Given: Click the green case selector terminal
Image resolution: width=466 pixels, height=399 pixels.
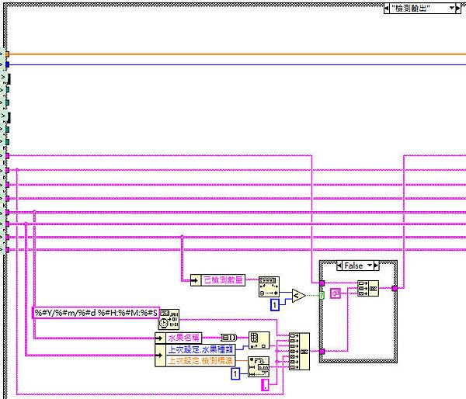Looking at the screenshot, I should click(x=322, y=295).
